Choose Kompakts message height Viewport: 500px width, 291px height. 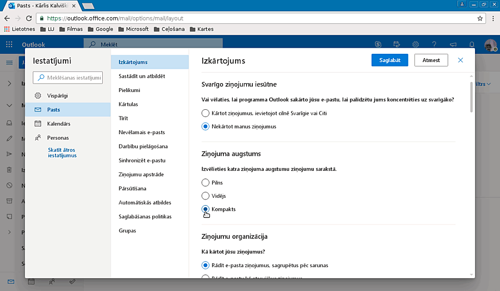[206, 210]
